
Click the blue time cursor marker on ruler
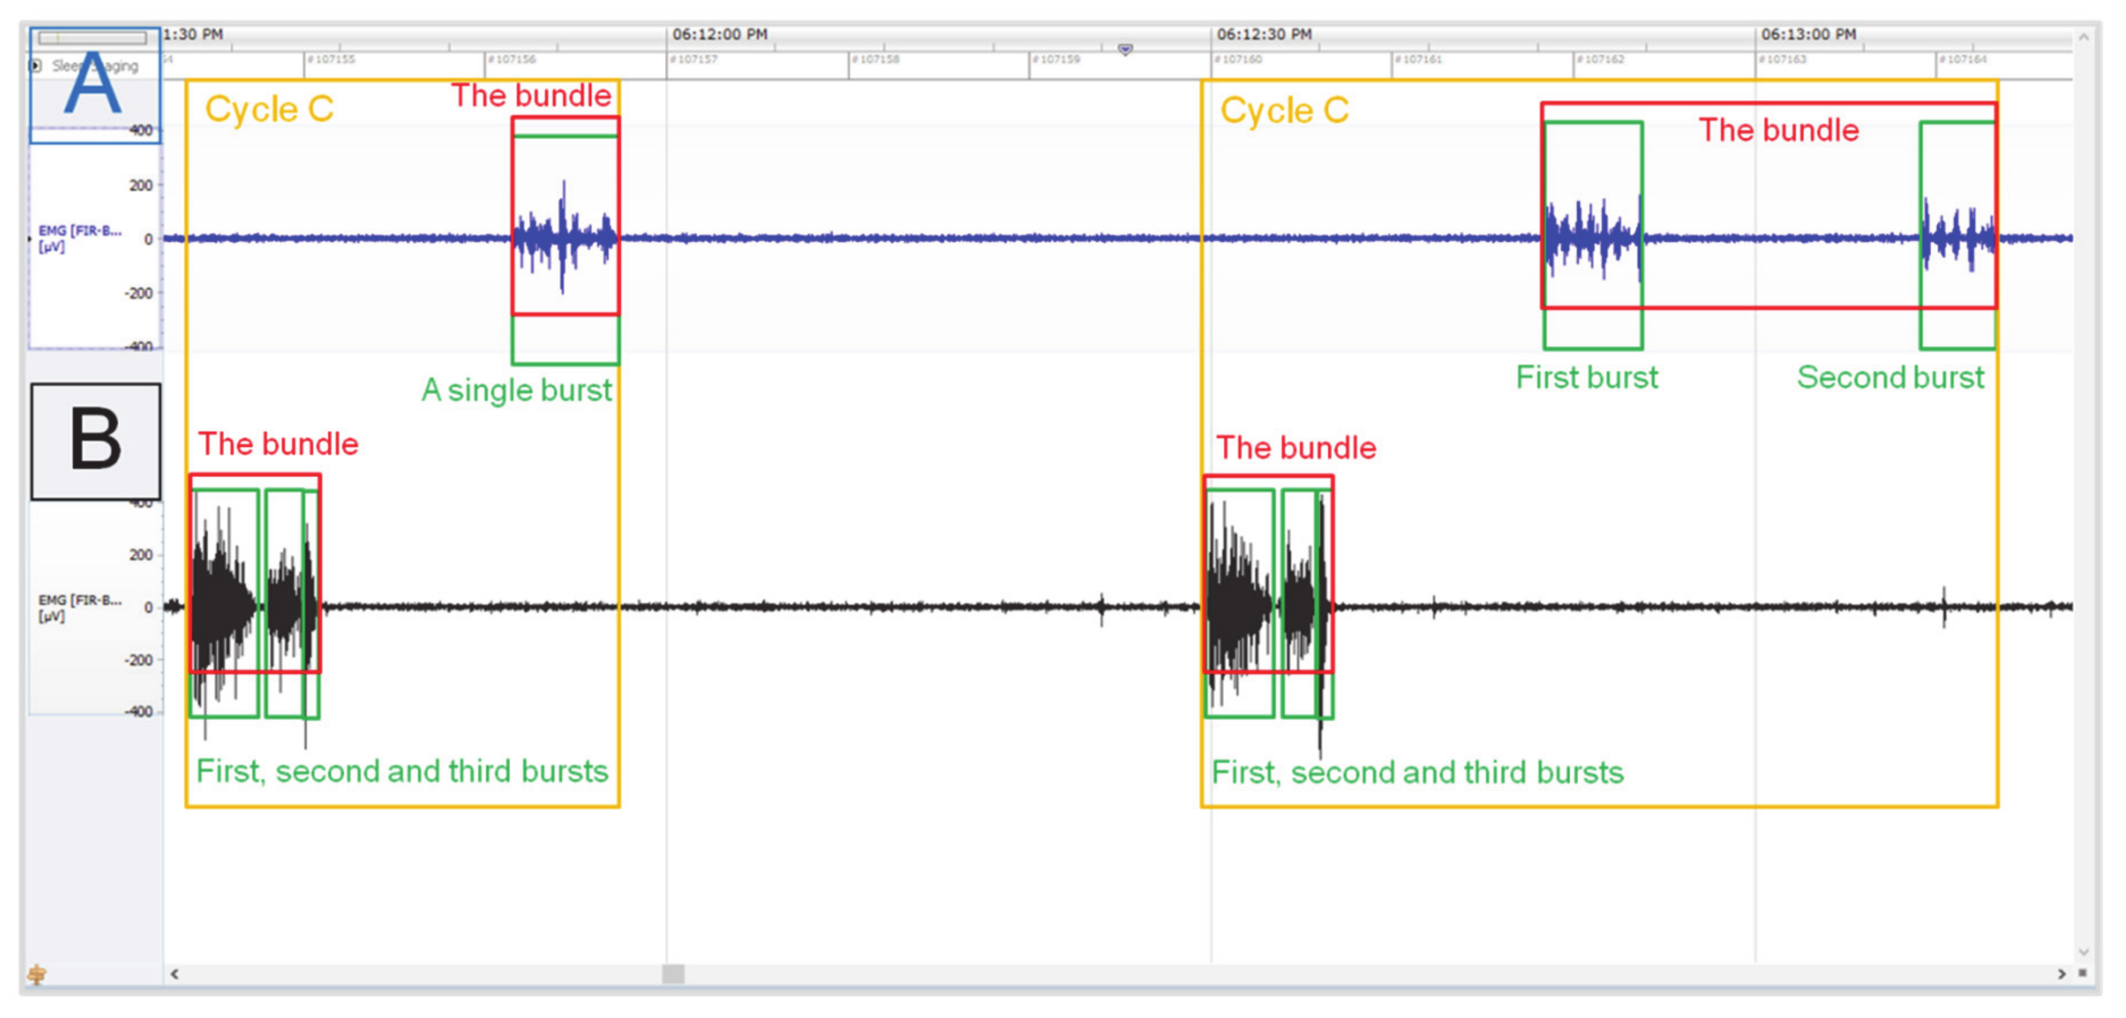point(1125,49)
